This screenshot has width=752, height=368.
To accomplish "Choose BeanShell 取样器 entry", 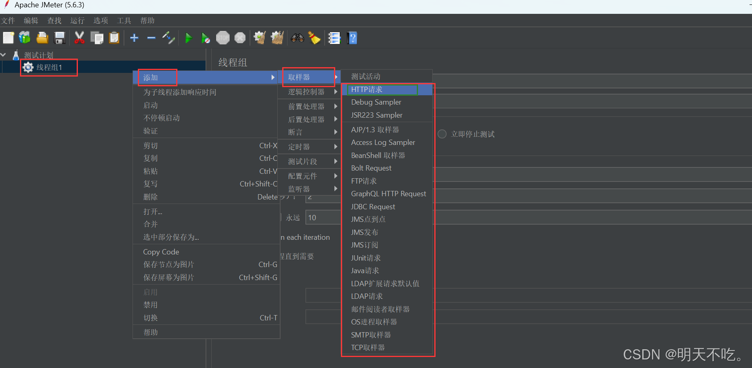I will pos(387,155).
